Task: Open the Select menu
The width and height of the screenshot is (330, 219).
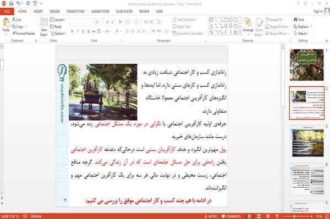Action: pyautogui.click(x=301, y=33)
